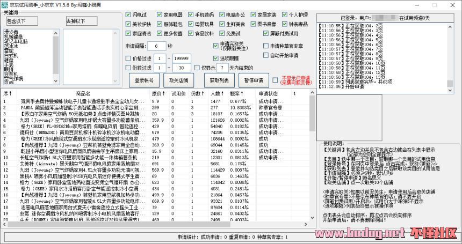The height and width of the screenshot is (244, 462).
Task: Select the PANDA 熊猫 smartwatch row
Action: tap(155, 108)
